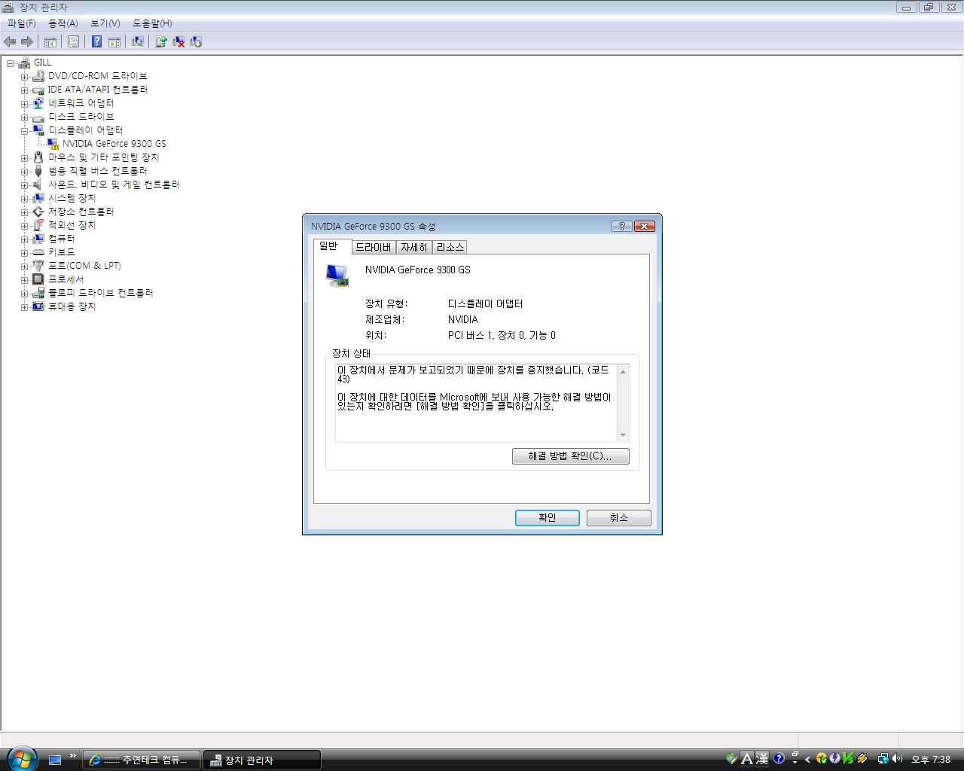The width and height of the screenshot is (964, 771).
Task: Click the Back arrow toolbar icon
Action: click(10, 42)
